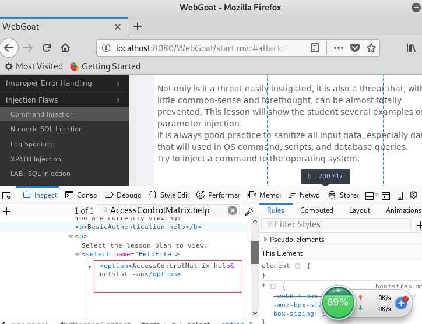Switch to the Style Editor tab
The image size is (422, 324).
169,195
